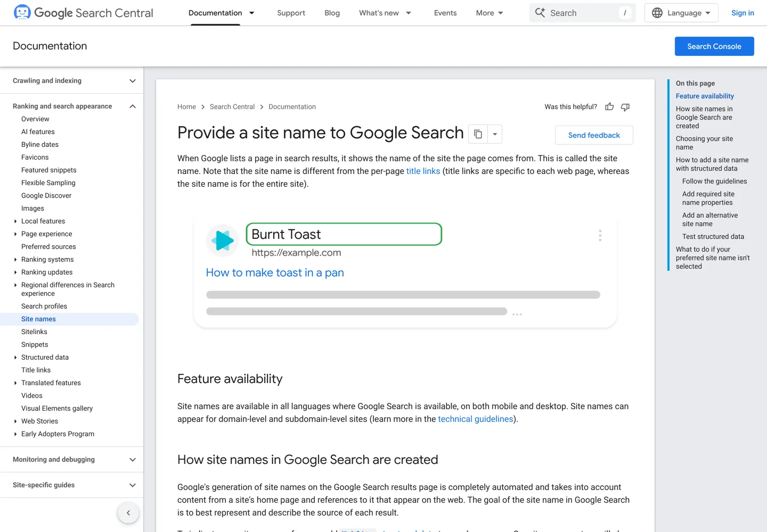
Task: Expand the Ranking systems tree item
Action: [15, 260]
